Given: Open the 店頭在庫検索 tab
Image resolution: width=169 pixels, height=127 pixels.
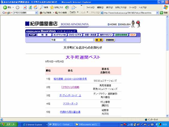Looking at the screenshot, I should pyautogui.click(x=121, y=35).
